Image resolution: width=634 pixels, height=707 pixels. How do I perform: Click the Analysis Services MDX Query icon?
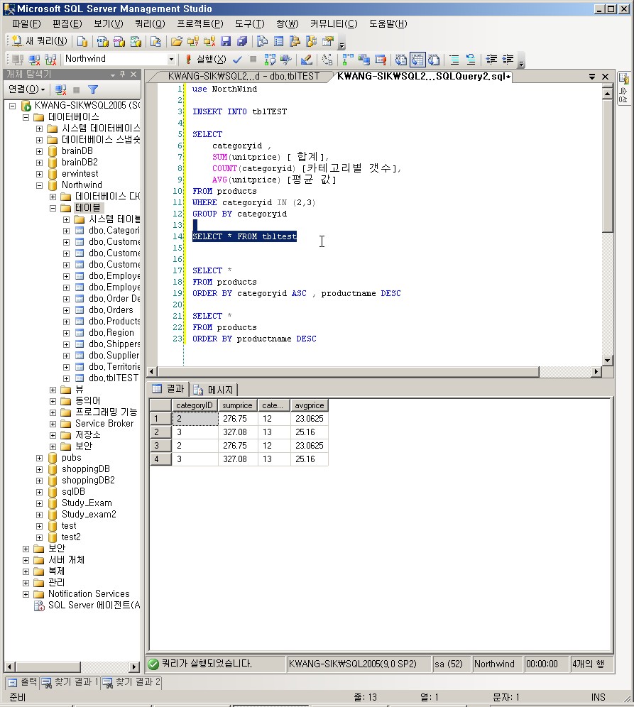click(103, 41)
